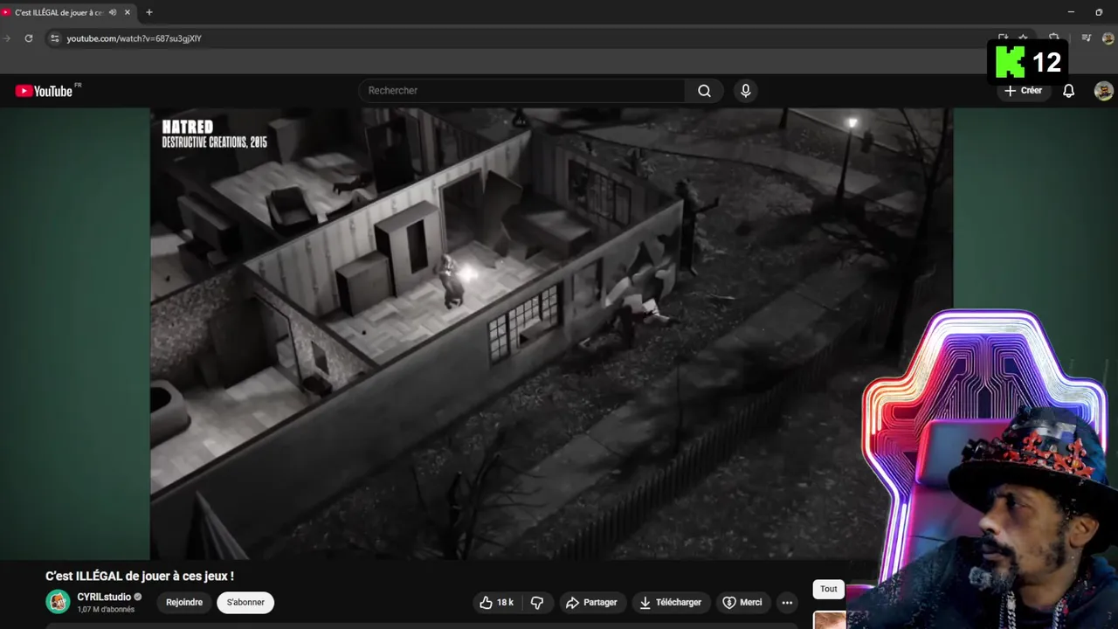
Task: Select the C'est ILLÉGAL de jouer tab
Action: click(59, 12)
